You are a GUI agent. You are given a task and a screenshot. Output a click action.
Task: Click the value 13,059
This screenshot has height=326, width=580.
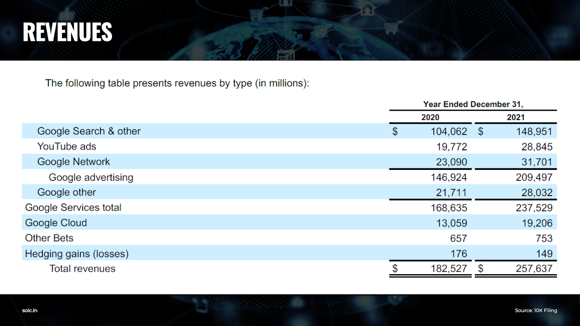(452, 223)
